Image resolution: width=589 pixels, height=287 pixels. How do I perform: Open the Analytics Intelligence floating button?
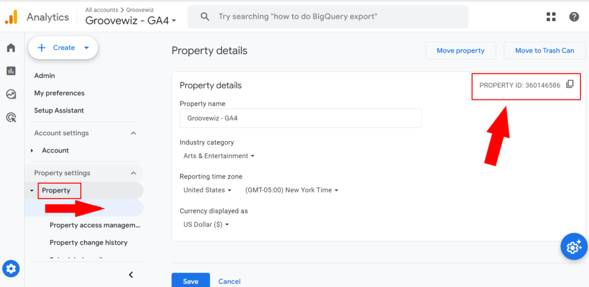click(573, 247)
